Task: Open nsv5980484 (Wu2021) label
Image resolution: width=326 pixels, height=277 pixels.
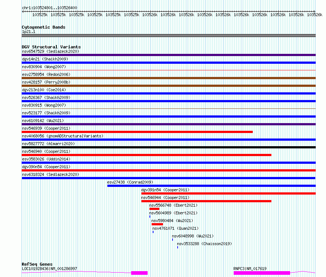Action: 172,221
